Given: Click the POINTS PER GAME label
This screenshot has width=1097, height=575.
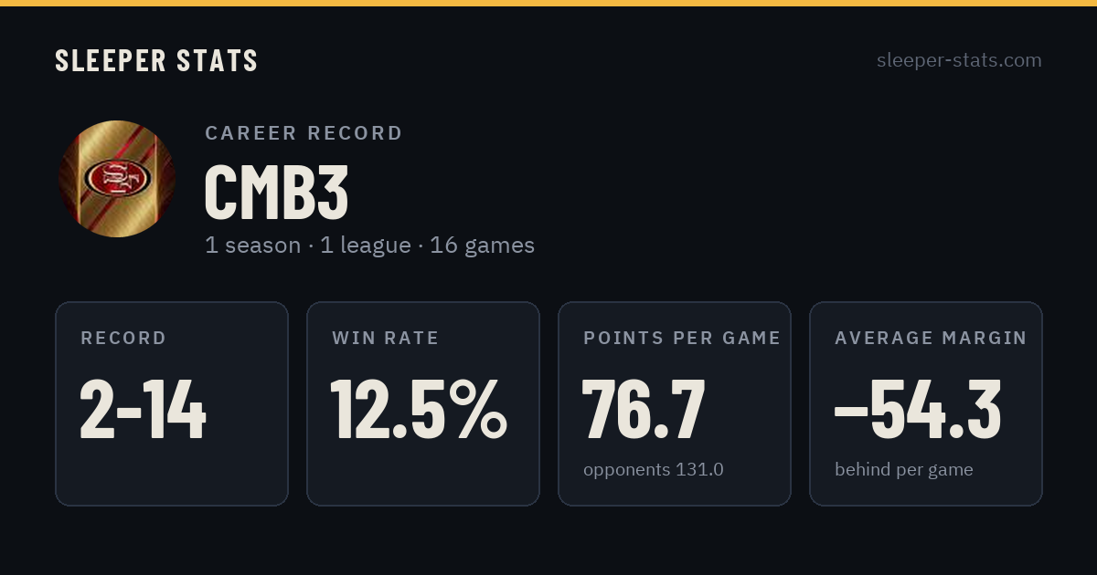Looking at the screenshot, I should tap(682, 339).
